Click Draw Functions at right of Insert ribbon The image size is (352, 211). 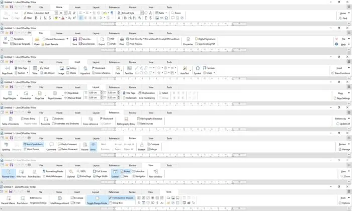(340, 73)
